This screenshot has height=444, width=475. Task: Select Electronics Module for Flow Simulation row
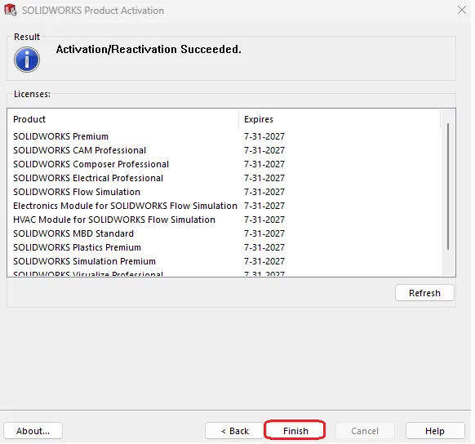(x=224, y=206)
